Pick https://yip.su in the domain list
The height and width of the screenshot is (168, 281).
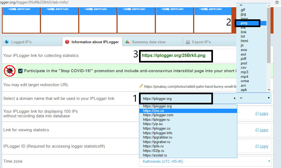(x=188, y=124)
